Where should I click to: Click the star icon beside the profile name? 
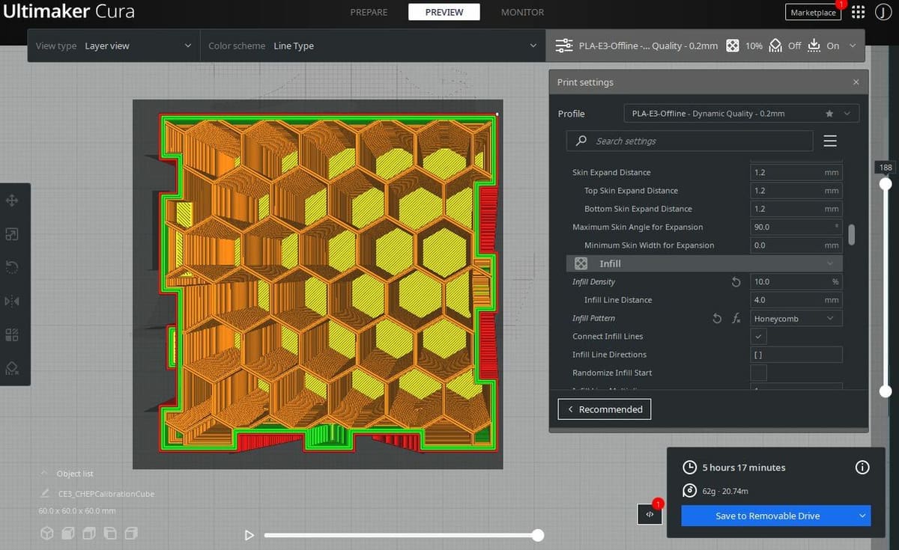[x=829, y=114]
